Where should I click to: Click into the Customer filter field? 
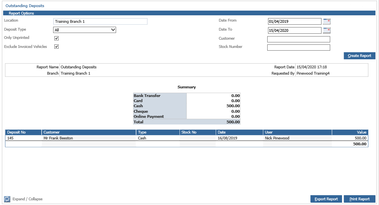[x=298, y=39]
